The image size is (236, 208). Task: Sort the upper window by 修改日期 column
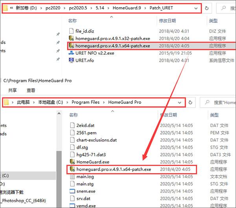point(168,20)
